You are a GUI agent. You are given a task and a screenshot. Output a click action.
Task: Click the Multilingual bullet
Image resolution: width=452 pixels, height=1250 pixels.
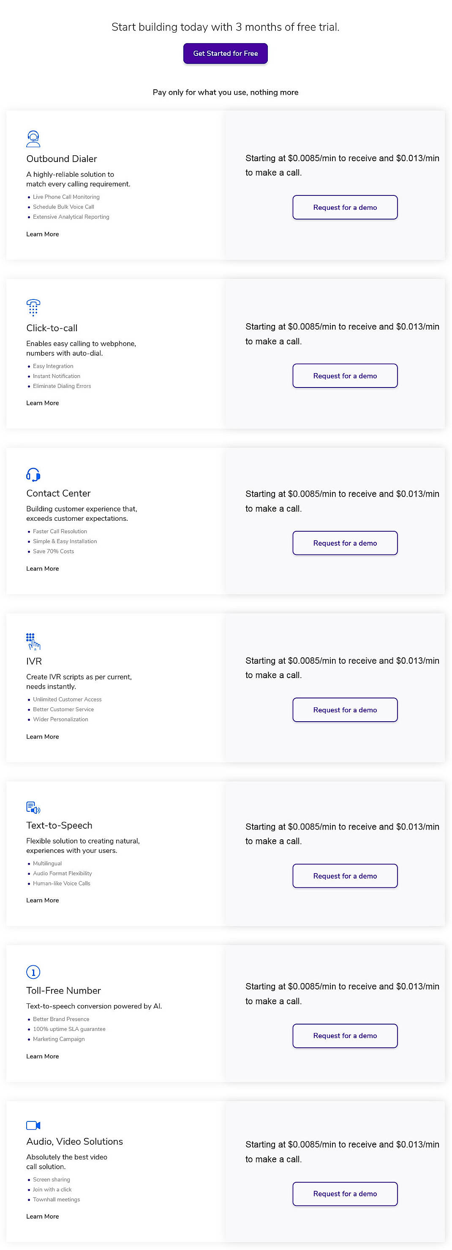pyautogui.click(x=47, y=864)
